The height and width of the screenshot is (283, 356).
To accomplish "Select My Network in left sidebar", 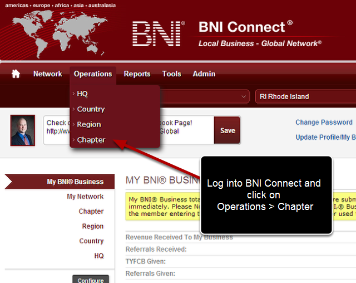I will [85, 197].
